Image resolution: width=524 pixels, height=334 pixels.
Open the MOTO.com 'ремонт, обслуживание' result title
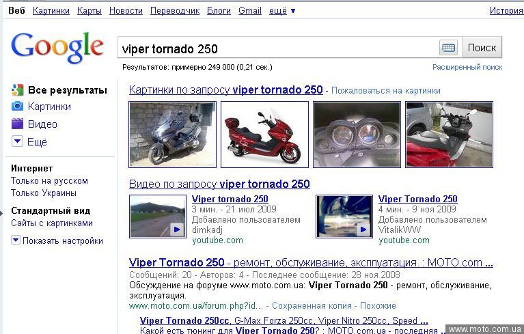tap(311, 262)
